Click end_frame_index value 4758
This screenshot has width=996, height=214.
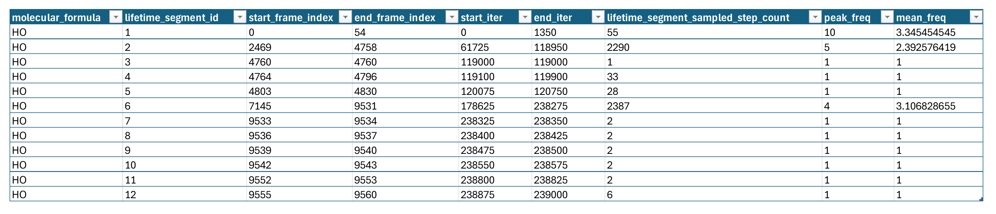tap(365, 47)
